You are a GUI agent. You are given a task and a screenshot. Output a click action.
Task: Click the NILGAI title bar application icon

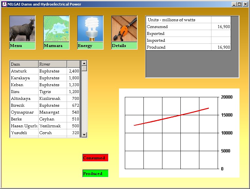4,4
